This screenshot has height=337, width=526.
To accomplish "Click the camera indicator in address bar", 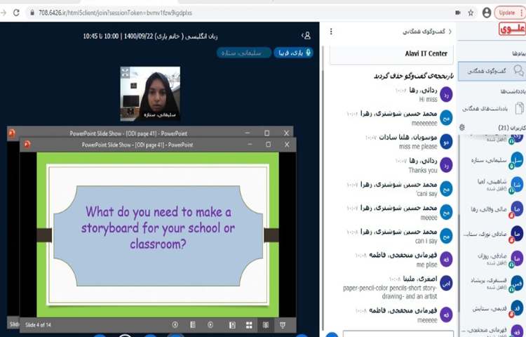I will click(x=458, y=13).
